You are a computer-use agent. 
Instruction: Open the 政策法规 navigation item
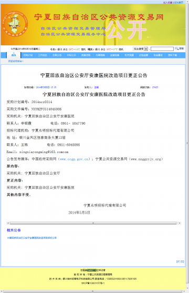(x=86, y=55)
